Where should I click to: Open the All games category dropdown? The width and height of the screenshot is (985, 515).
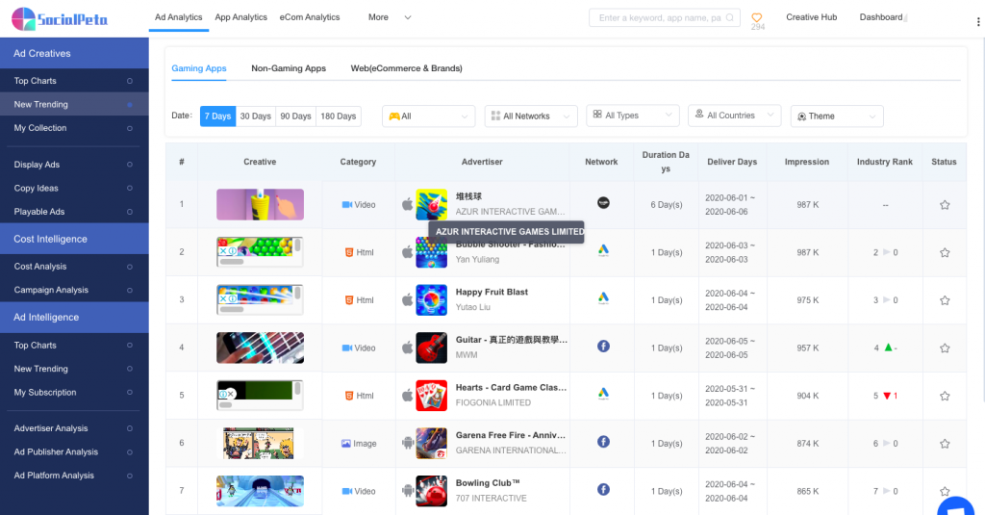[x=428, y=116]
